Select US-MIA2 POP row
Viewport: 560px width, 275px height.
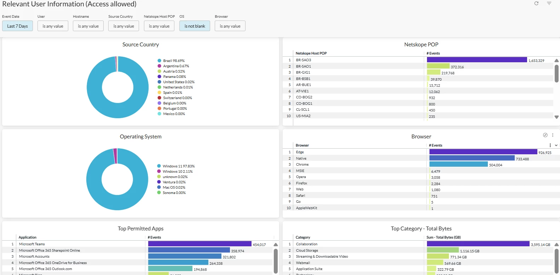pos(418,116)
